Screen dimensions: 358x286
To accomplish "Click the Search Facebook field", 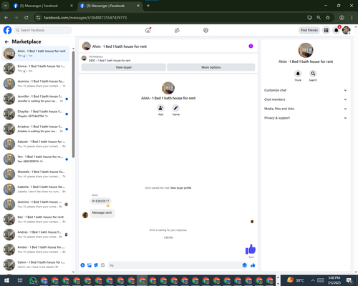I will (x=43, y=30).
